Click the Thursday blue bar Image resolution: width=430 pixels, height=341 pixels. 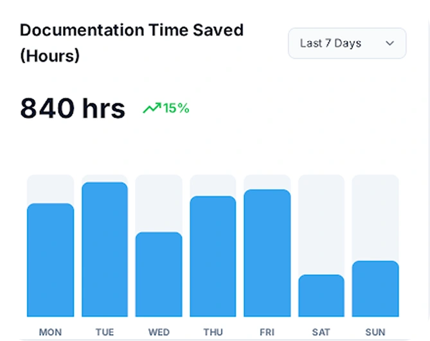213,256
